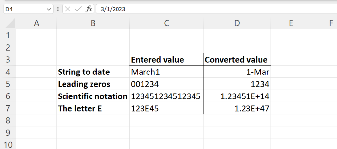Click the three-dot handle beside the Name Box

click(58, 9)
